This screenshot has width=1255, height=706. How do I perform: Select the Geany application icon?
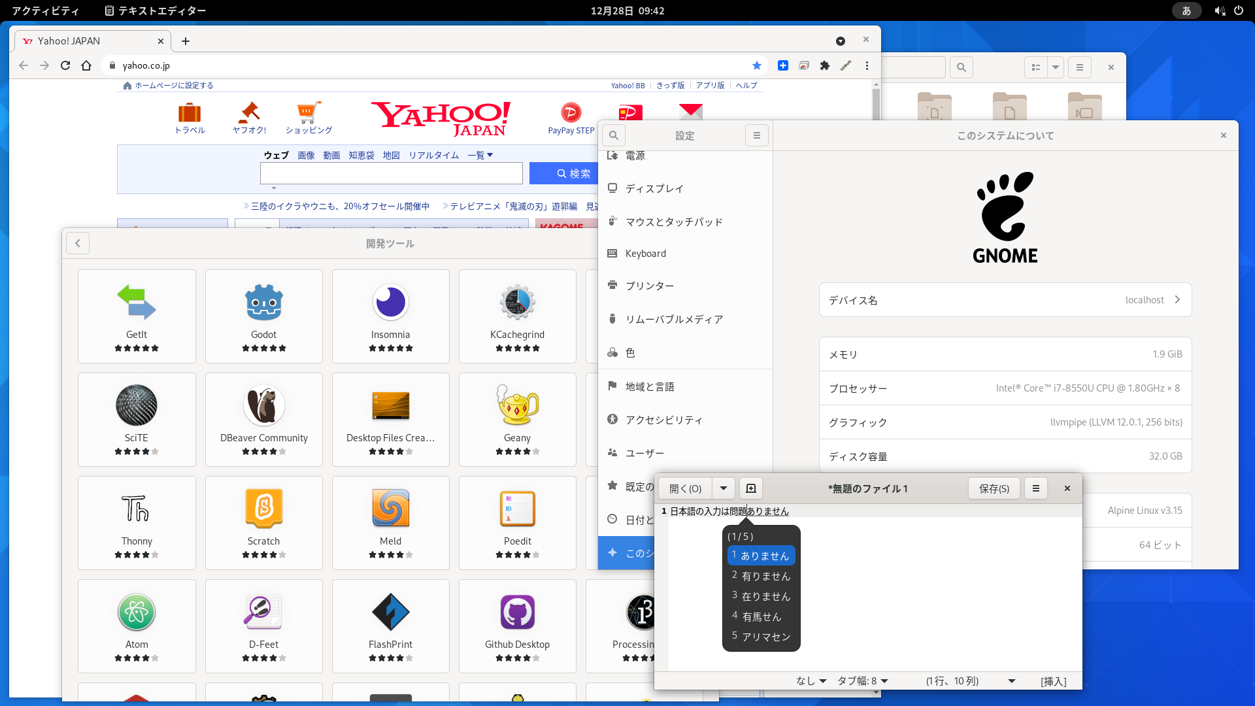point(517,405)
